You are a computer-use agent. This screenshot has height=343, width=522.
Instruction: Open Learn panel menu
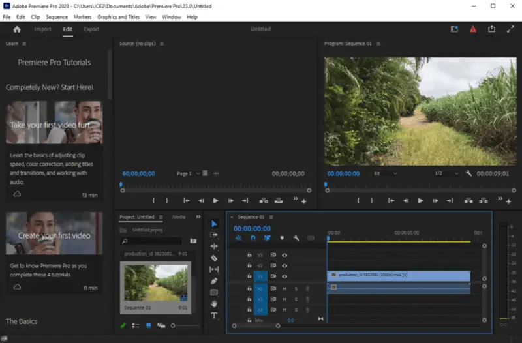(x=24, y=44)
